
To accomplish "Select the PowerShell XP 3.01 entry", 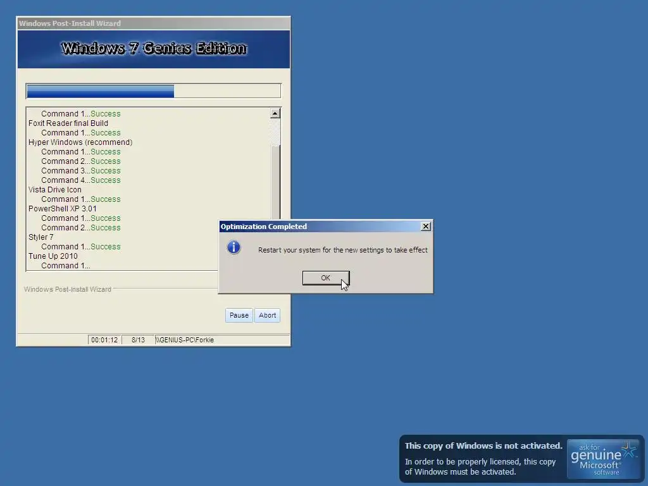I will click(x=63, y=209).
